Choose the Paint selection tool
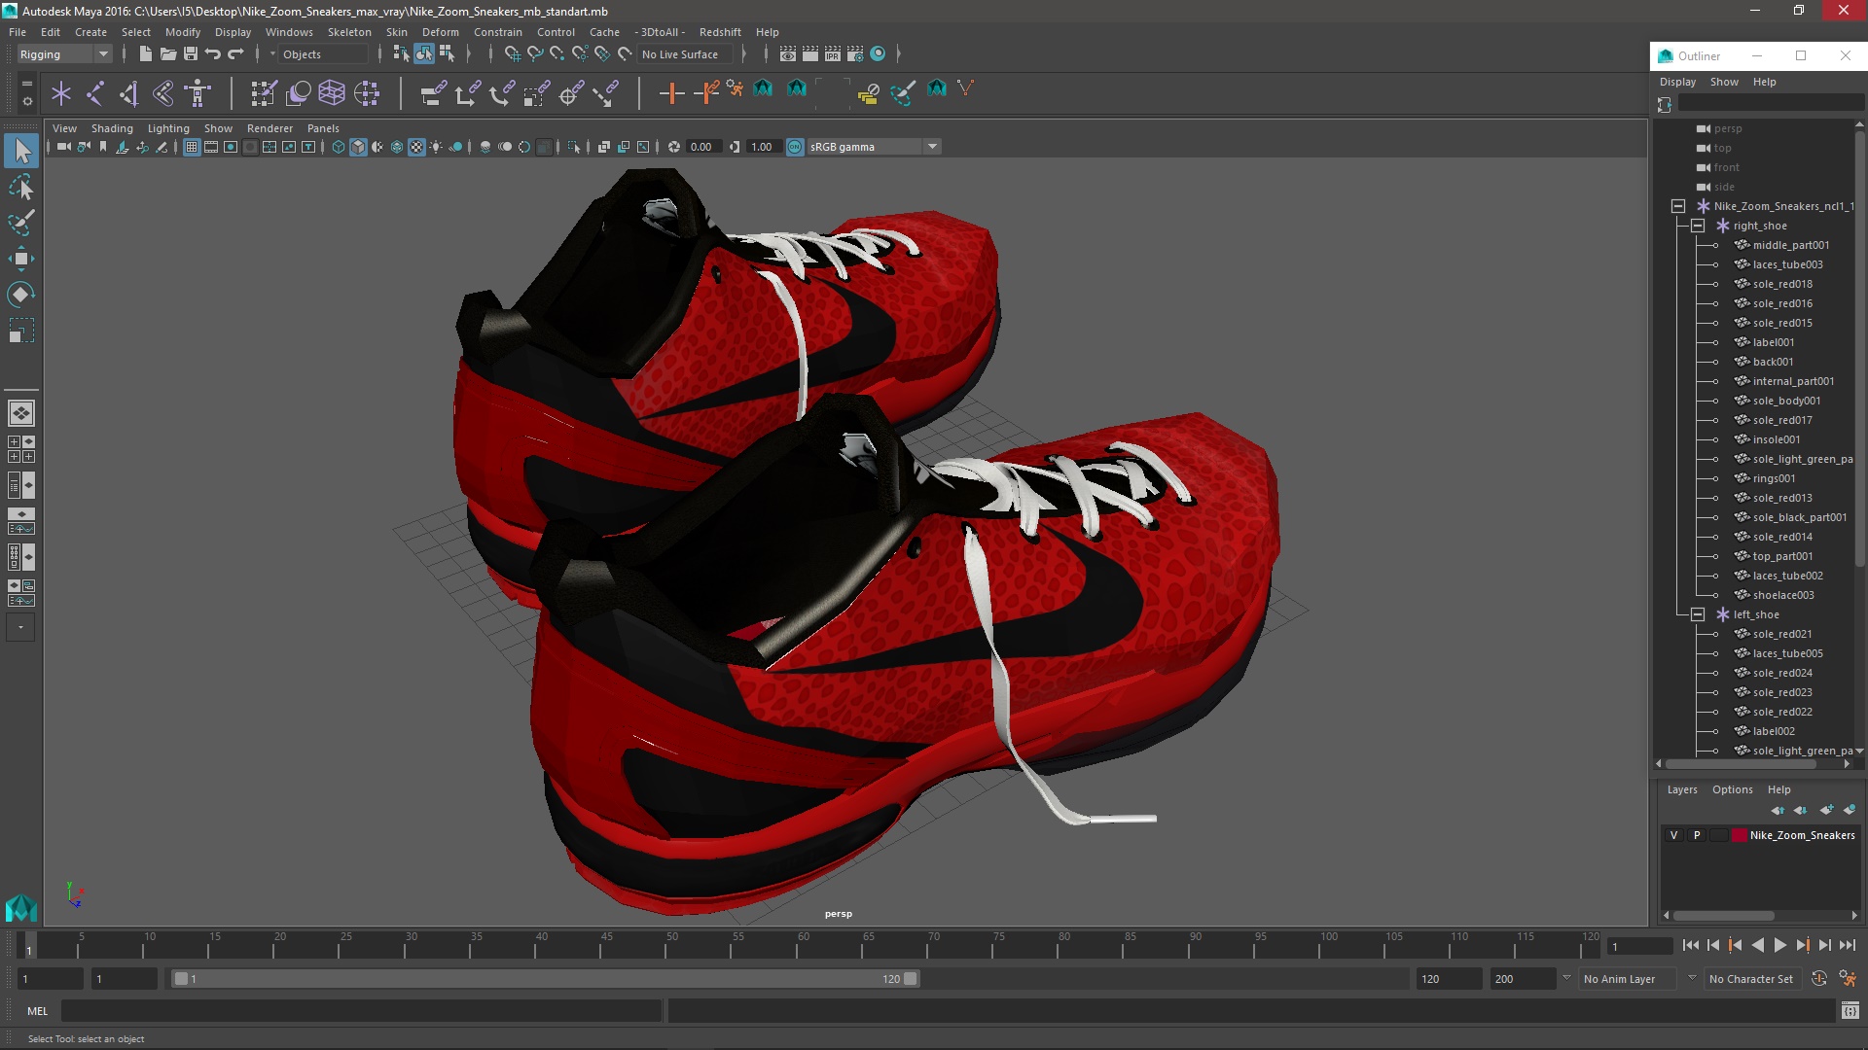 pos(21,223)
